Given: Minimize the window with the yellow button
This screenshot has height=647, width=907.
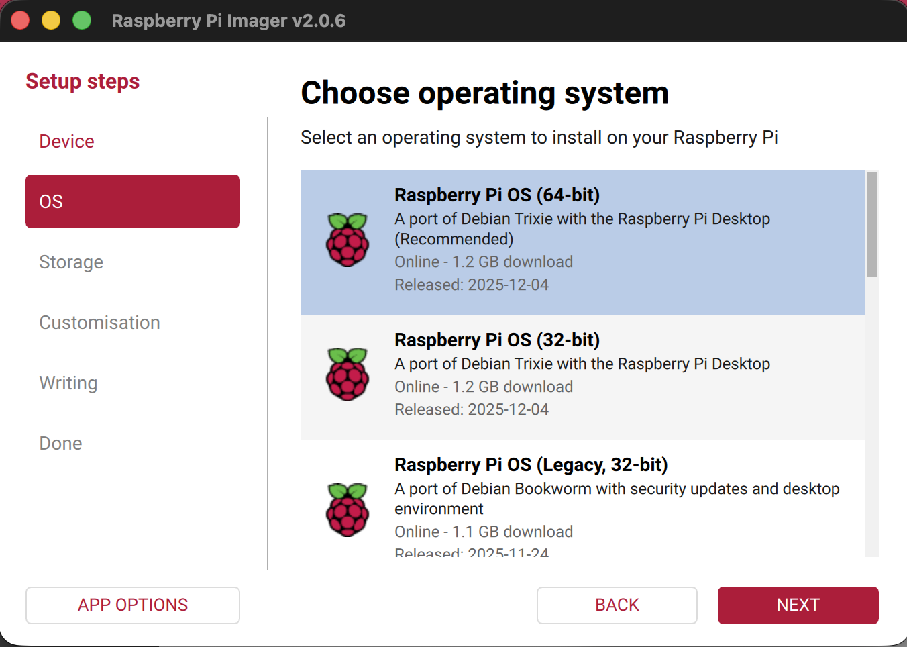Looking at the screenshot, I should [51, 20].
